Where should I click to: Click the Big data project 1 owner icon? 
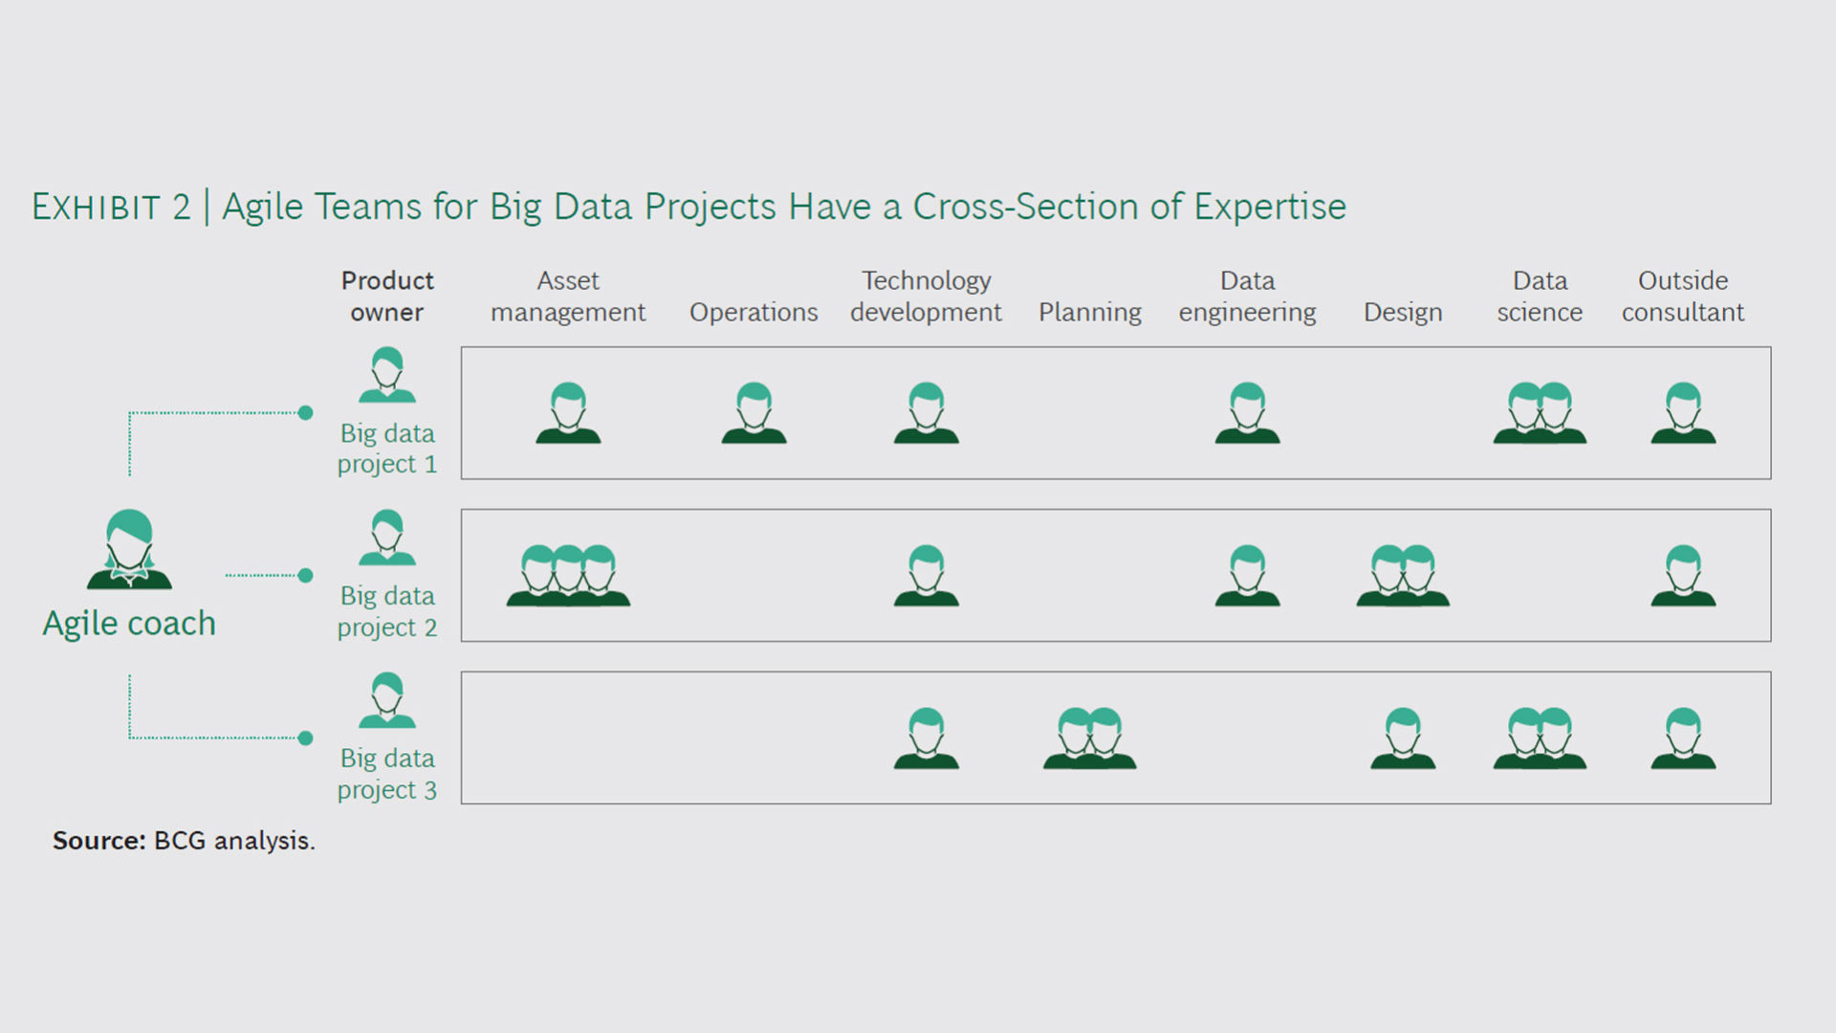387,375
